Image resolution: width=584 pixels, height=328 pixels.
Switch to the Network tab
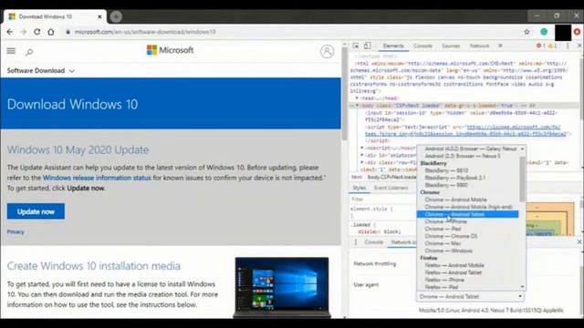[479, 46]
